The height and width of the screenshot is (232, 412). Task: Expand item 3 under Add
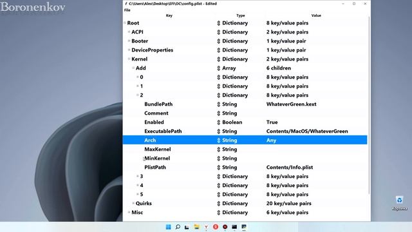pyautogui.click(x=137, y=176)
